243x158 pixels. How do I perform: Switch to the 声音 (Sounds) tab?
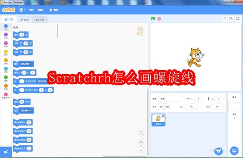[40, 20]
